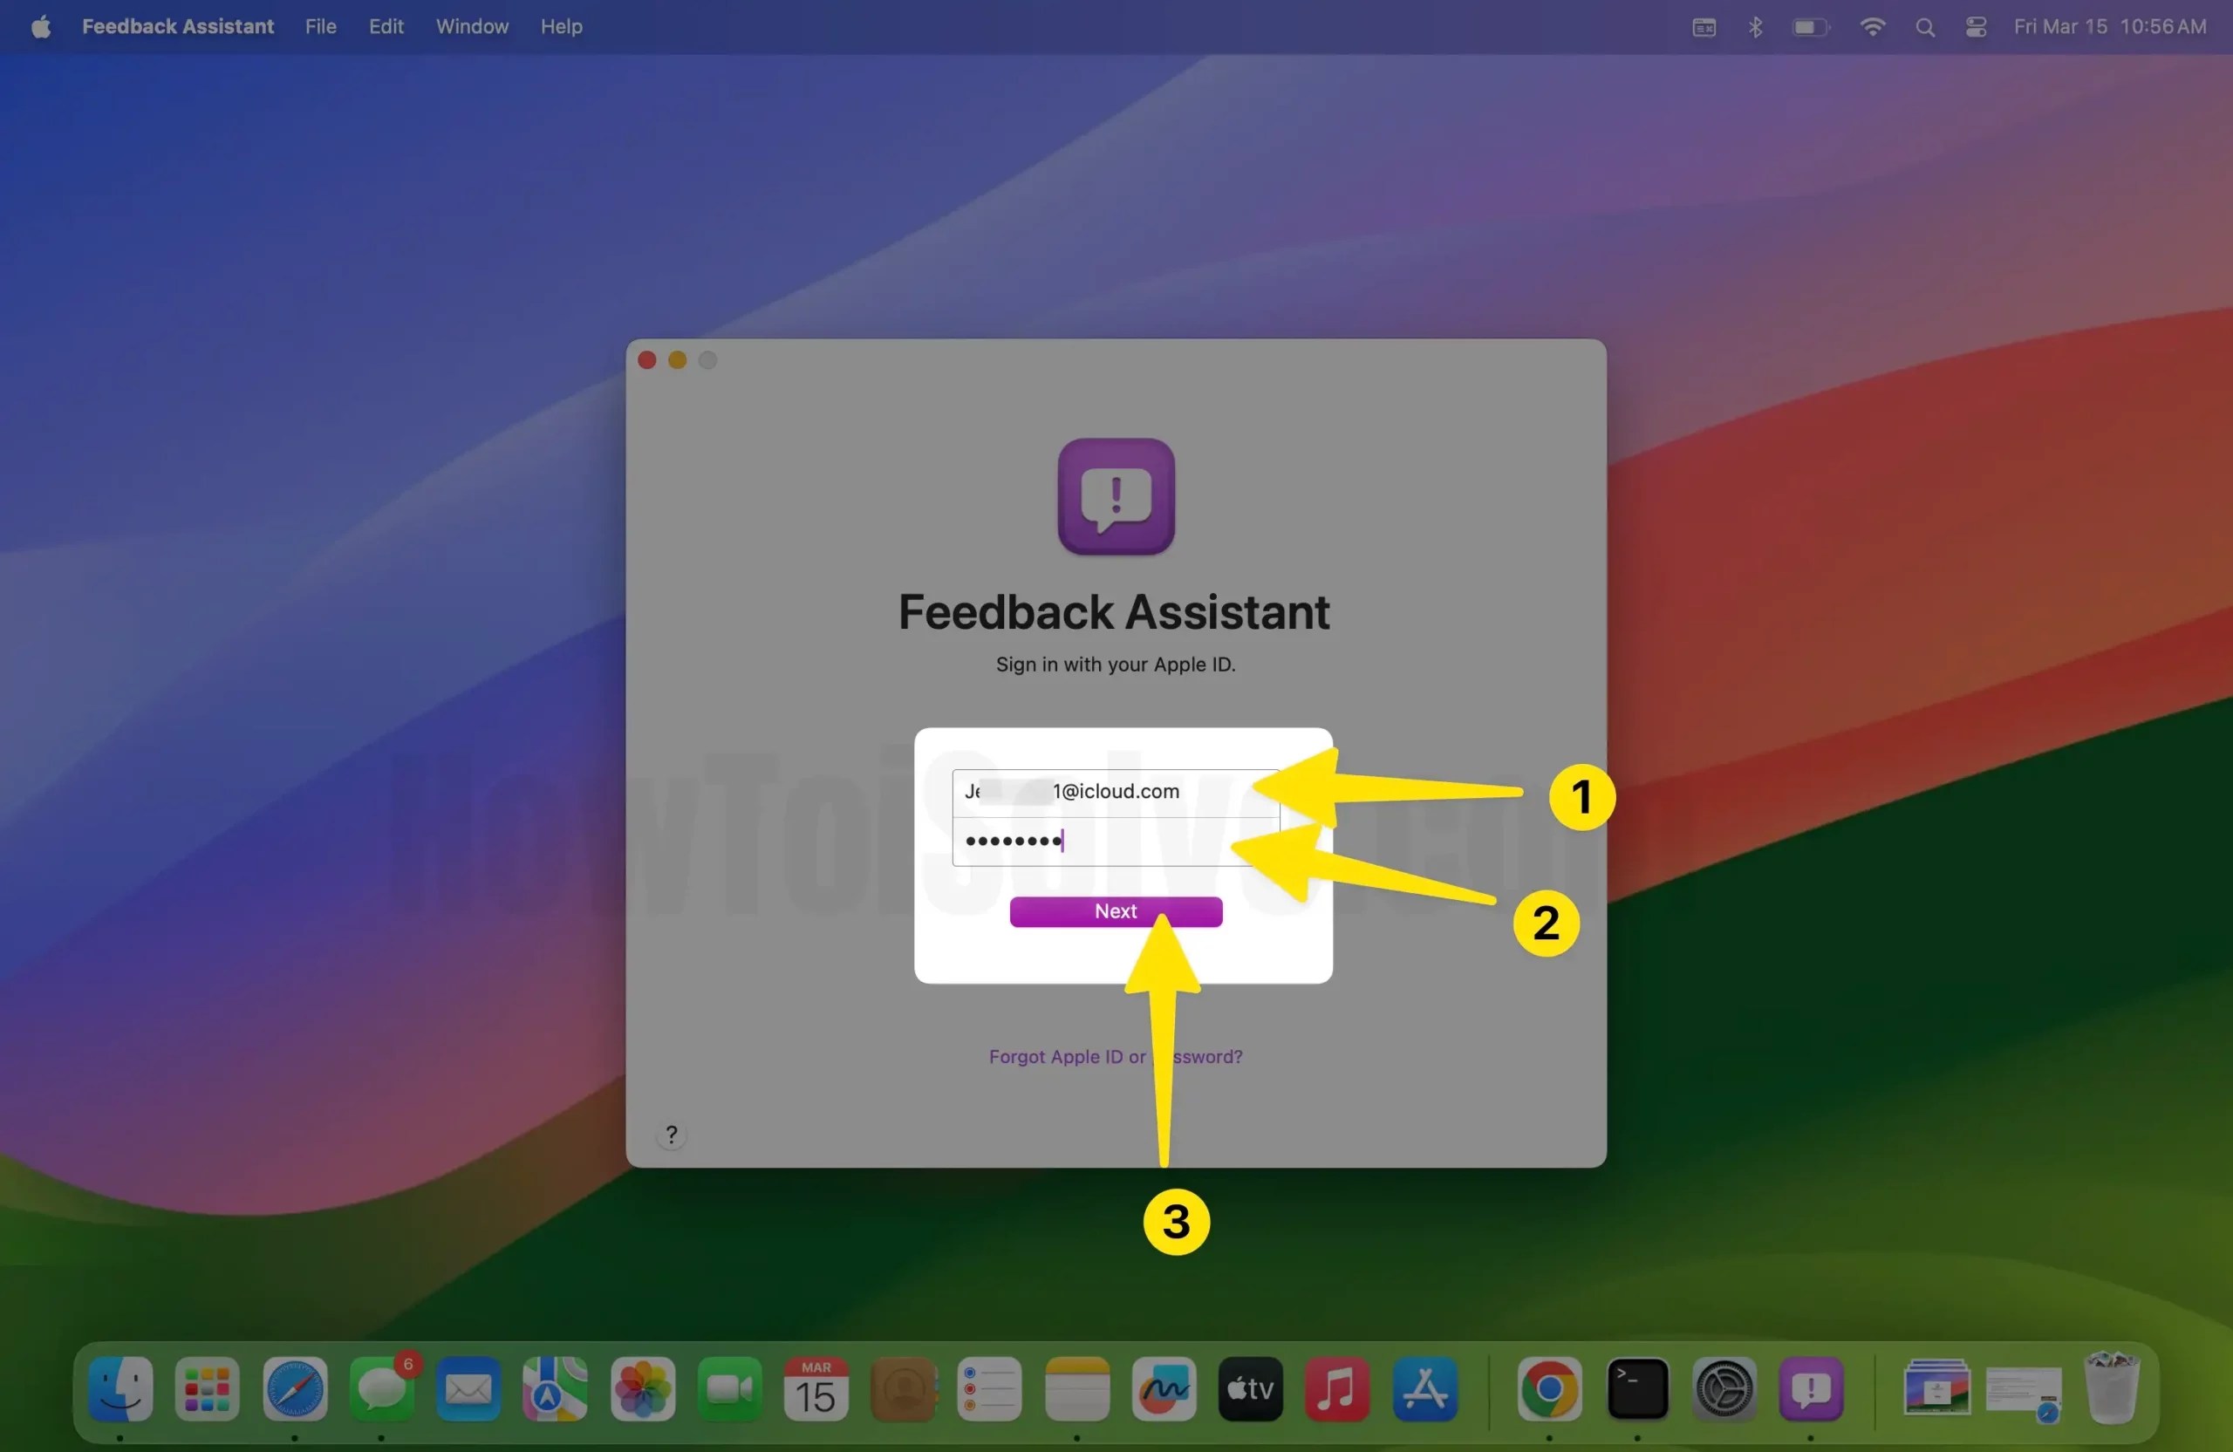Open the Window menu
Viewport: 2233px width, 1452px height.
(x=471, y=26)
